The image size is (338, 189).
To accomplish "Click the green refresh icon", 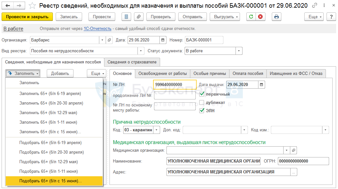I will coord(251,17).
